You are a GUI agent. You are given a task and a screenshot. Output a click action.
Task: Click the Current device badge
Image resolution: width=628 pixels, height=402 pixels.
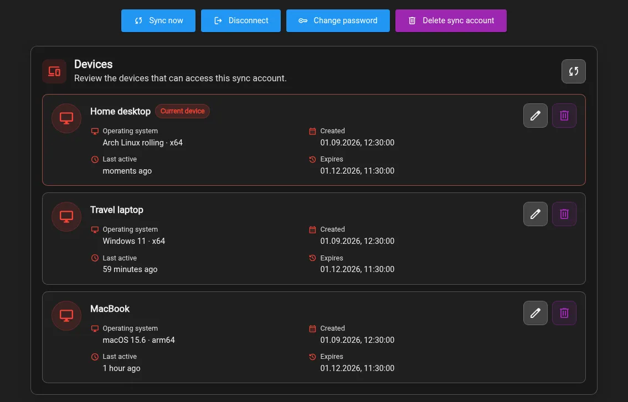coord(182,111)
